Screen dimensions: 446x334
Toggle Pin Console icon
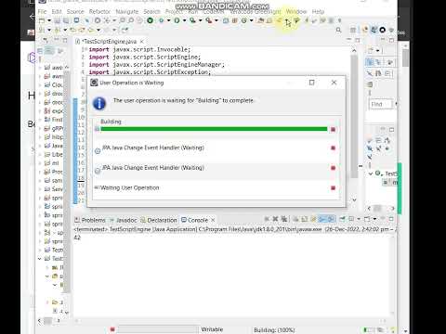coord(343,219)
